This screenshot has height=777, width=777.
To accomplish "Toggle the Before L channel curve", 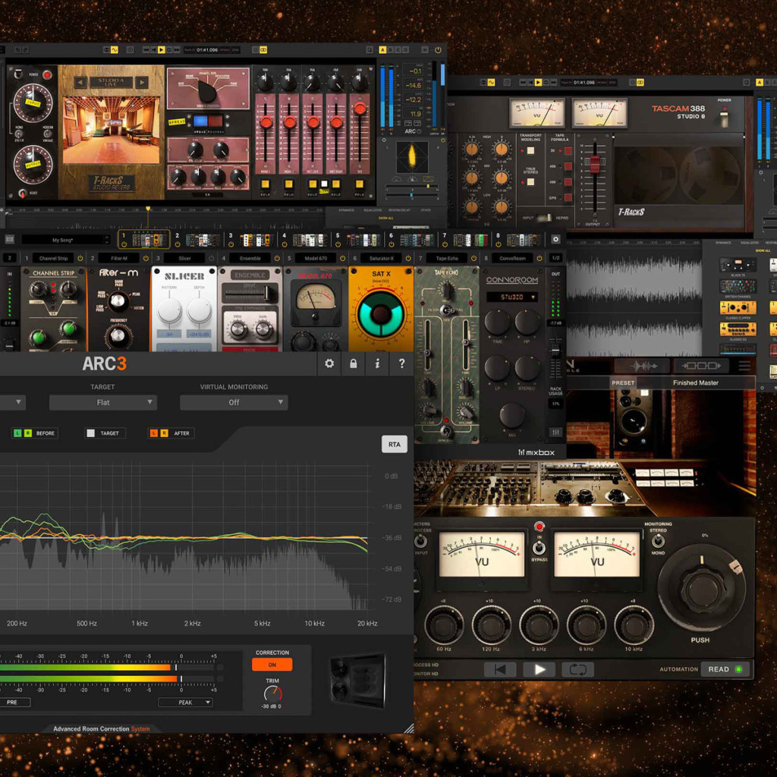I will click(18, 433).
